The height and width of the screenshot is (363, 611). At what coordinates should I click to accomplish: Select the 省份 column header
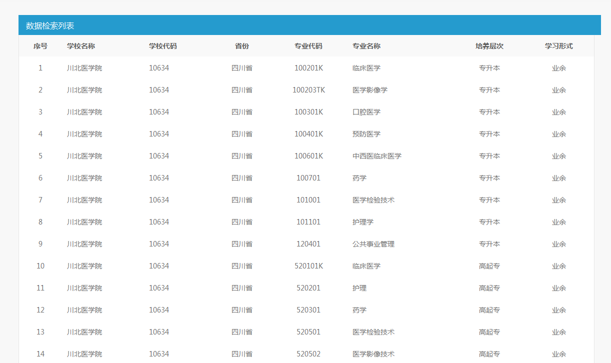(x=241, y=46)
